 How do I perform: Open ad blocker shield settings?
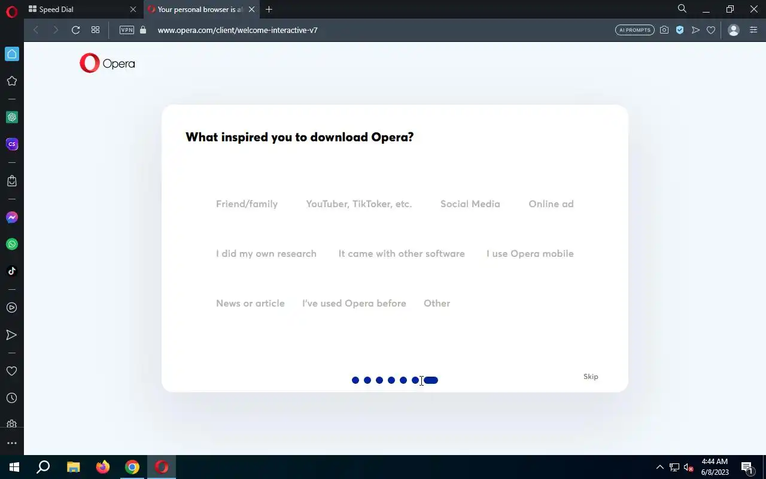point(680,30)
